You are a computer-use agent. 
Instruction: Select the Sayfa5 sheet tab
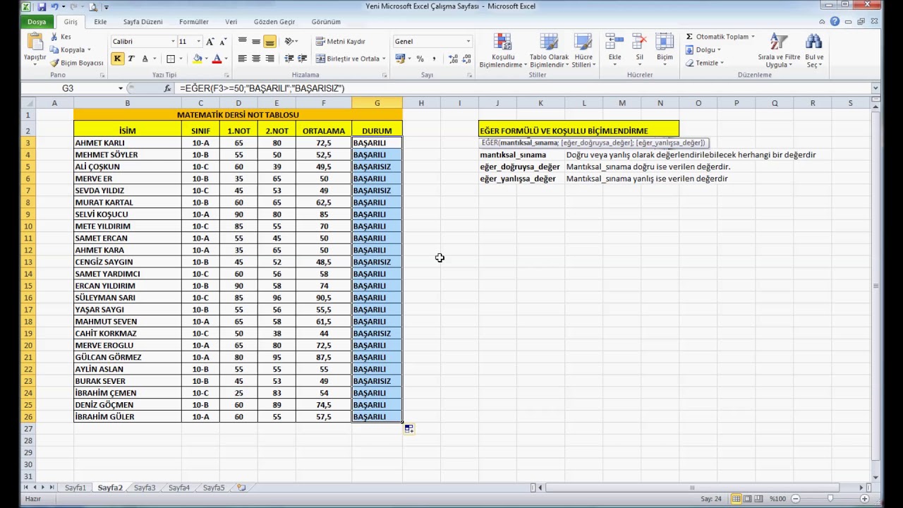tap(214, 488)
